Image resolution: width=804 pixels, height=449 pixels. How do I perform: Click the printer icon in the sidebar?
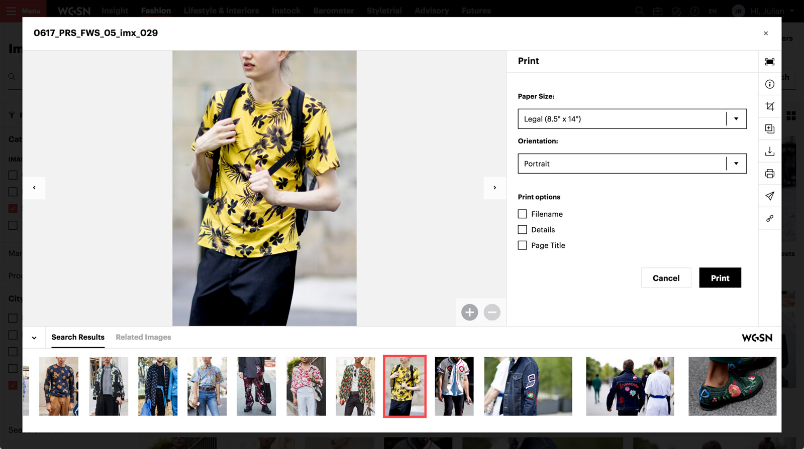(769, 174)
